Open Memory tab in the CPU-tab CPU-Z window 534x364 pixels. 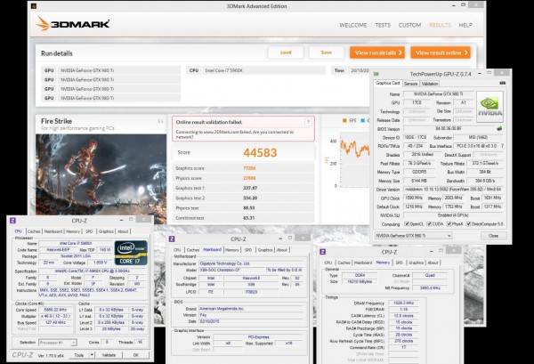[73, 231]
